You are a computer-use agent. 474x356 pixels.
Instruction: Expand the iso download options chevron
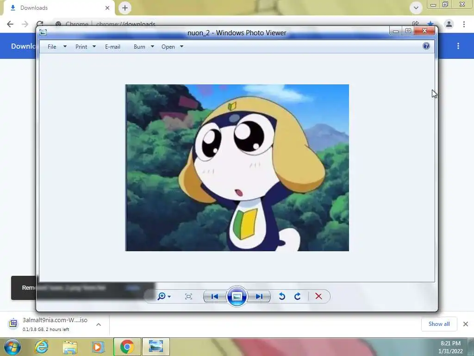99,324
